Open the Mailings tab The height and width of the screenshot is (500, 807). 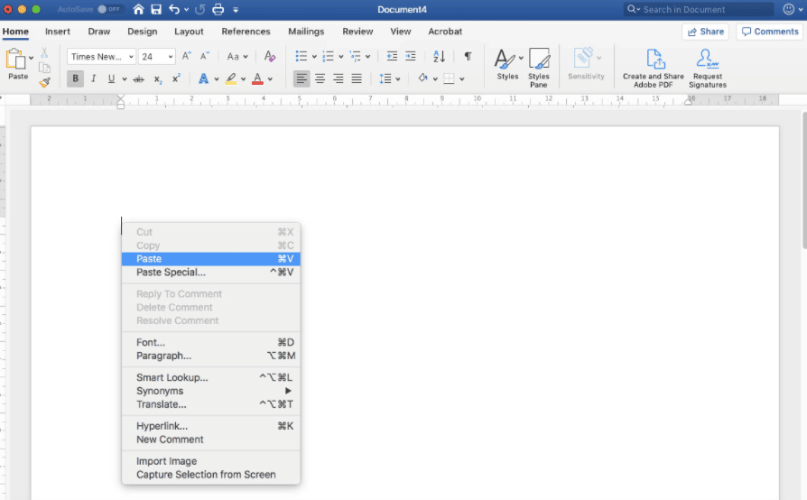click(306, 32)
